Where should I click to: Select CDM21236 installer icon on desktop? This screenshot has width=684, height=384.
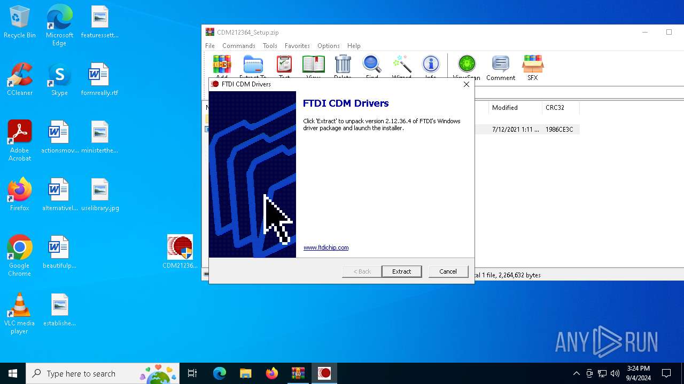pyautogui.click(x=180, y=252)
